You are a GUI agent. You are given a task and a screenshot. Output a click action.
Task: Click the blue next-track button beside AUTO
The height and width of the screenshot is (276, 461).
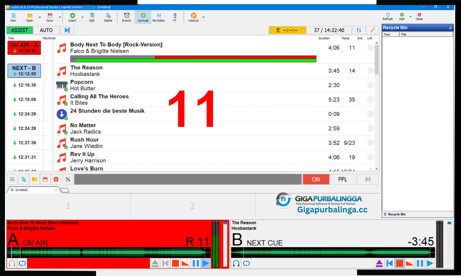67,30
